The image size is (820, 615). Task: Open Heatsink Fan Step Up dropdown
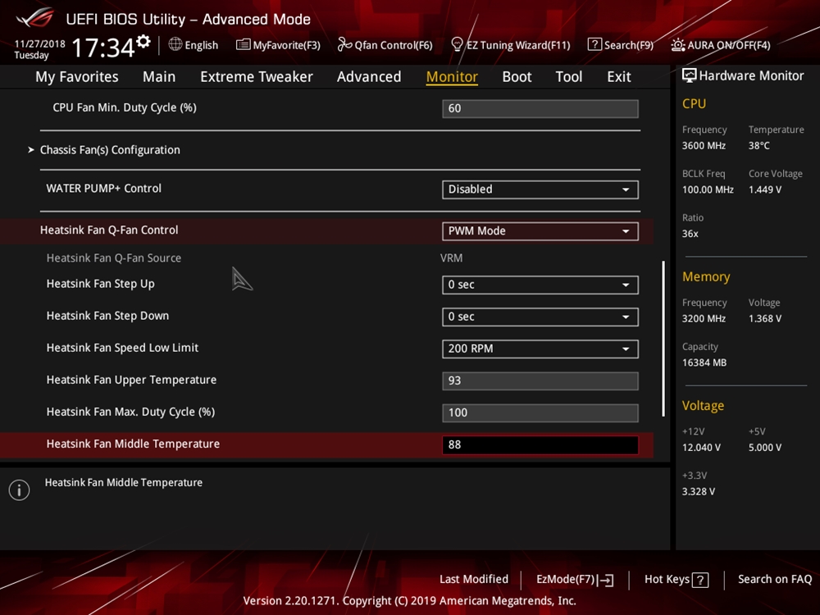(x=540, y=285)
